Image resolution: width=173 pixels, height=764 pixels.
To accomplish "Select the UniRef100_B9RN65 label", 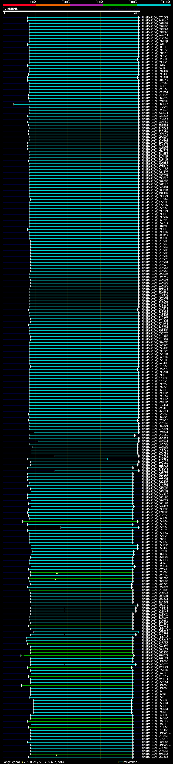I will click(x=155, y=26).
